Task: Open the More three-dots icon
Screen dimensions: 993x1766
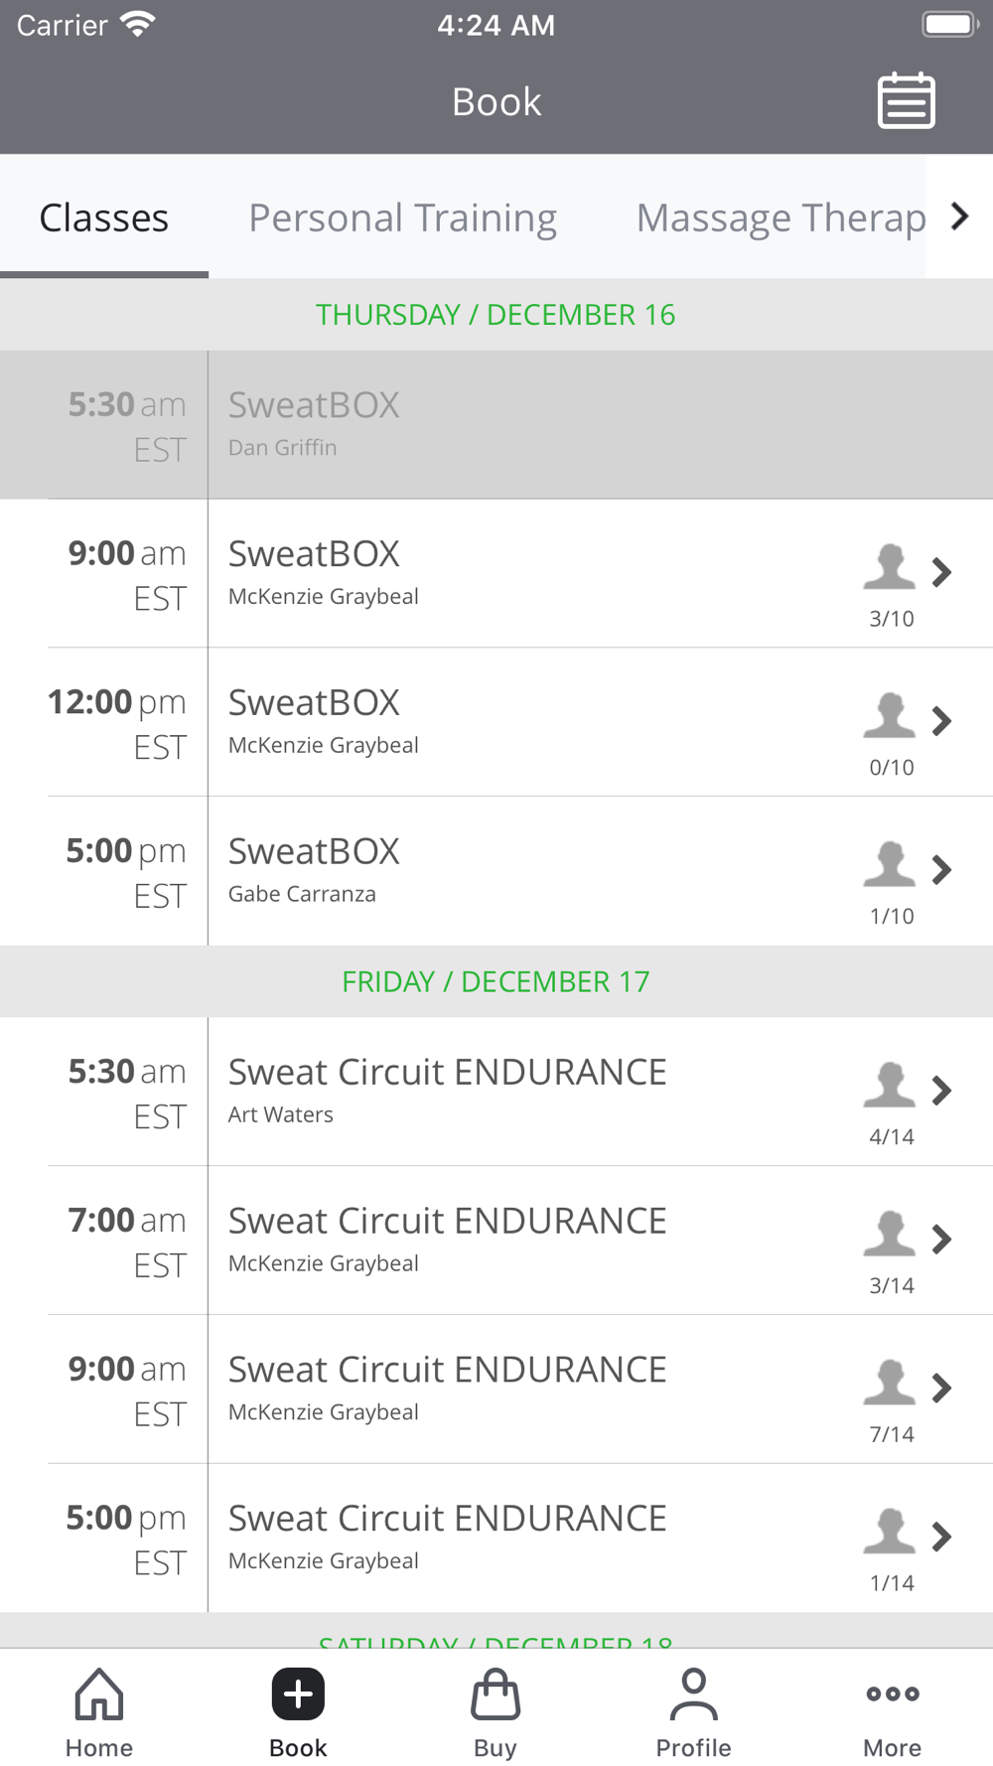Action: pyautogui.click(x=892, y=1694)
